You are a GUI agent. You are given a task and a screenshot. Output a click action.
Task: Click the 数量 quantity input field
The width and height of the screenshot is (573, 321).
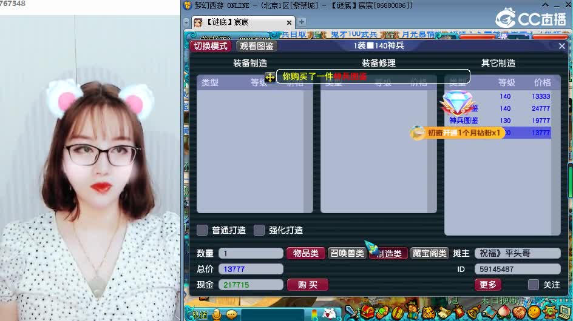(x=251, y=253)
